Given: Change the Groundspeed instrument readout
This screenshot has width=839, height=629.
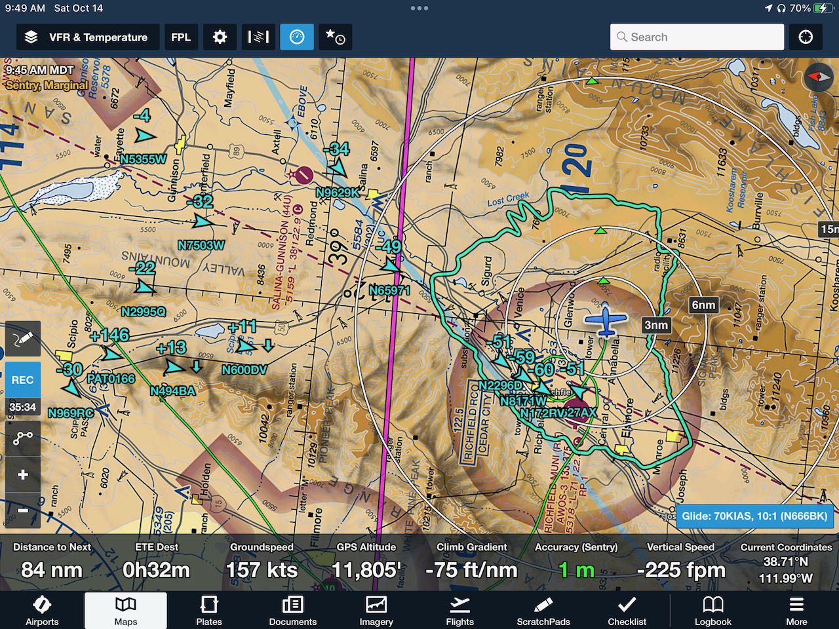Looking at the screenshot, I should [262, 562].
